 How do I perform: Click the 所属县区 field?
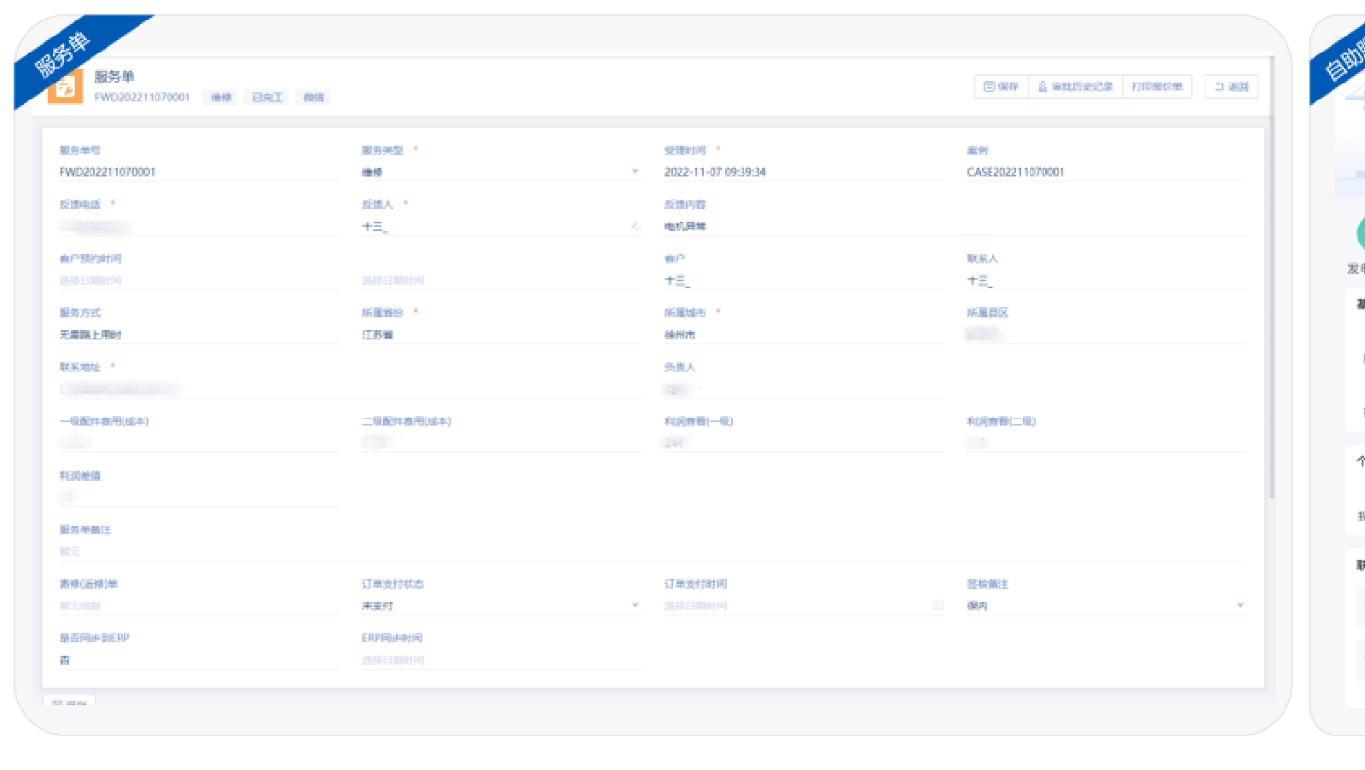click(1107, 335)
